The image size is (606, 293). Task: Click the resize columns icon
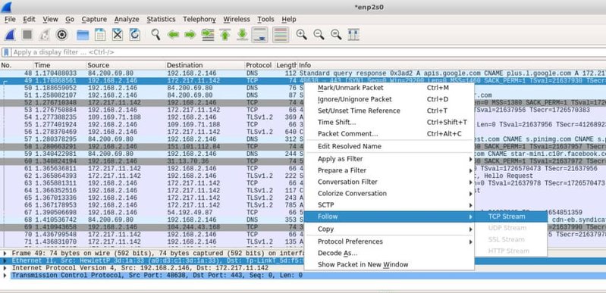coord(353,35)
